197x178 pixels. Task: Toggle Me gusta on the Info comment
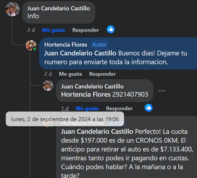[x=54, y=30]
